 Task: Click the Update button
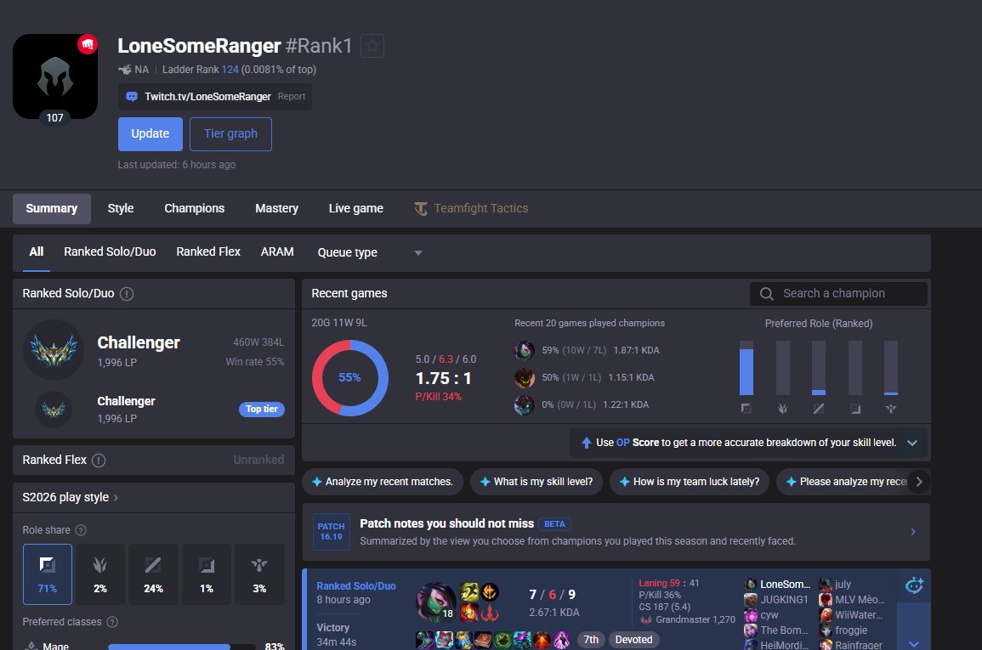150,134
